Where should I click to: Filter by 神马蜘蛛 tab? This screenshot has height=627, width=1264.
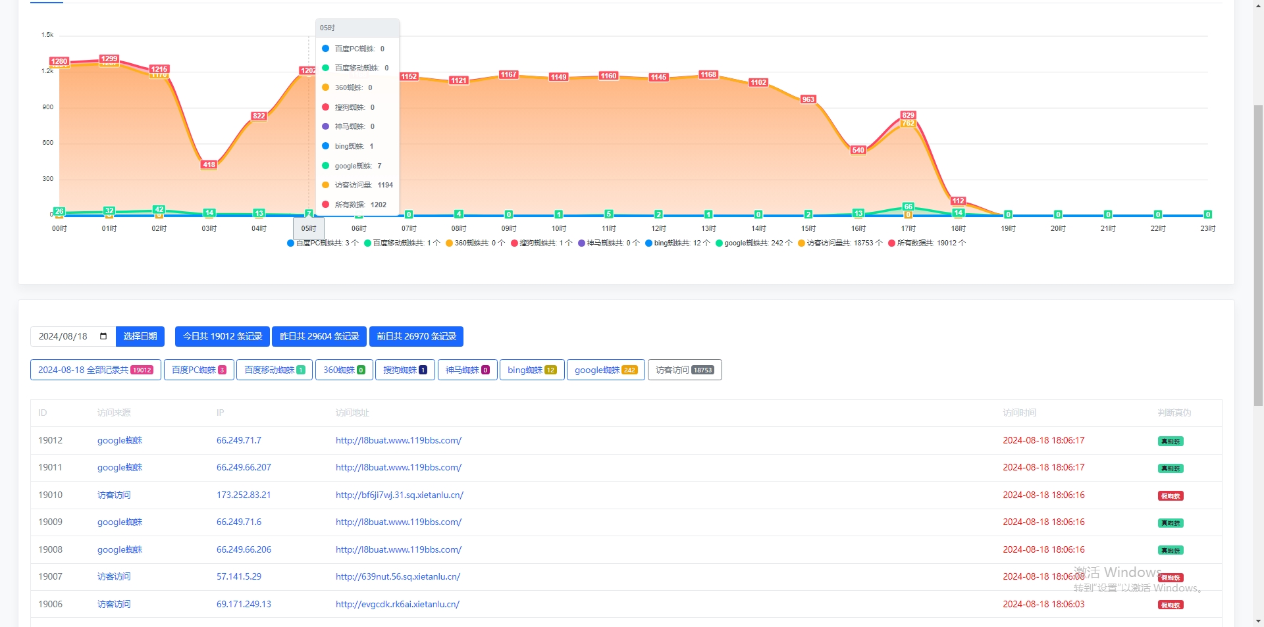click(x=467, y=370)
